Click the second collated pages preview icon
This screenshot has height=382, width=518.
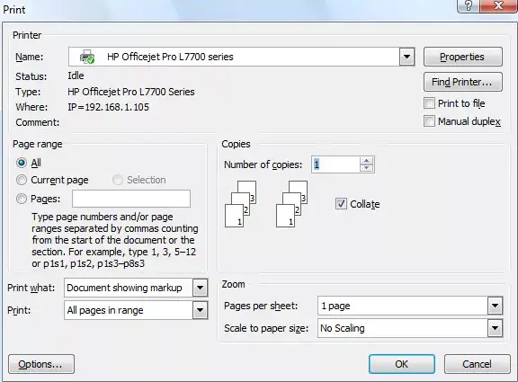[x=291, y=204]
